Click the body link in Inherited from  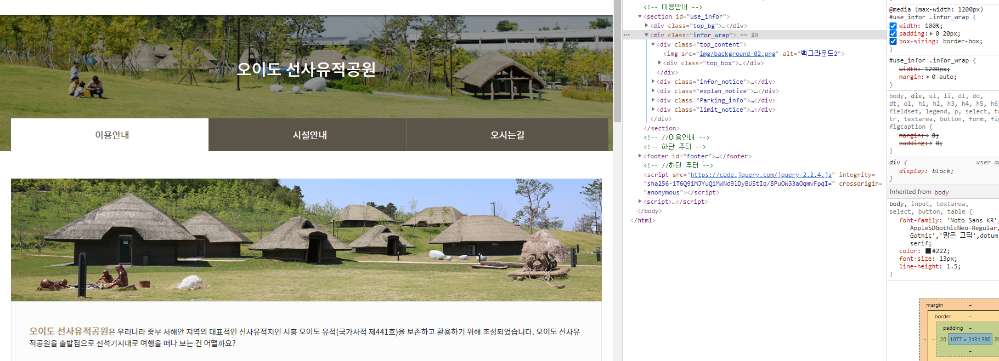click(941, 192)
